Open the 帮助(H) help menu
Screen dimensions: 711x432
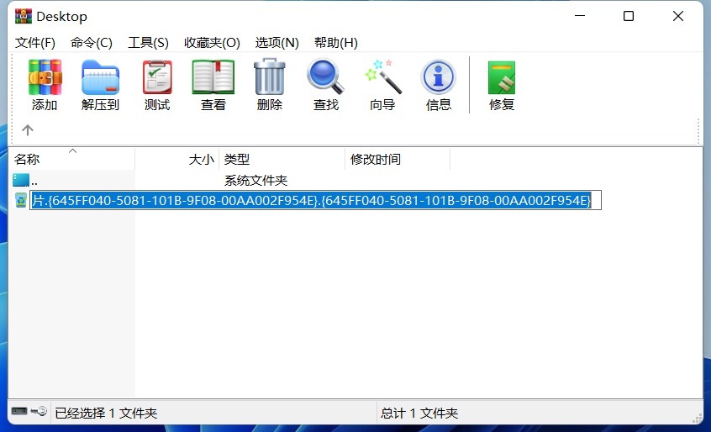(335, 43)
